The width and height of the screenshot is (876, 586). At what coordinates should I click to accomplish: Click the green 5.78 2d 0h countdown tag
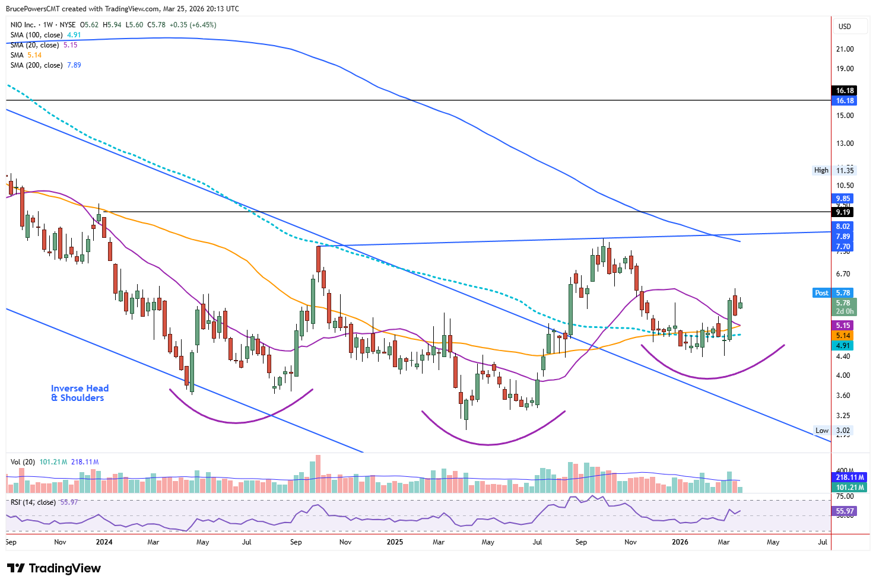tap(845, 307)
